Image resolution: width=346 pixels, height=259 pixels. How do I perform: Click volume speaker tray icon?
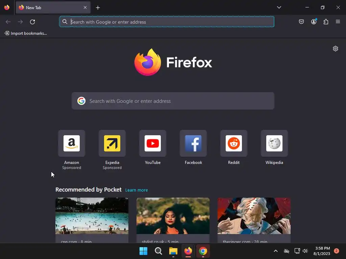pos(305,251)
